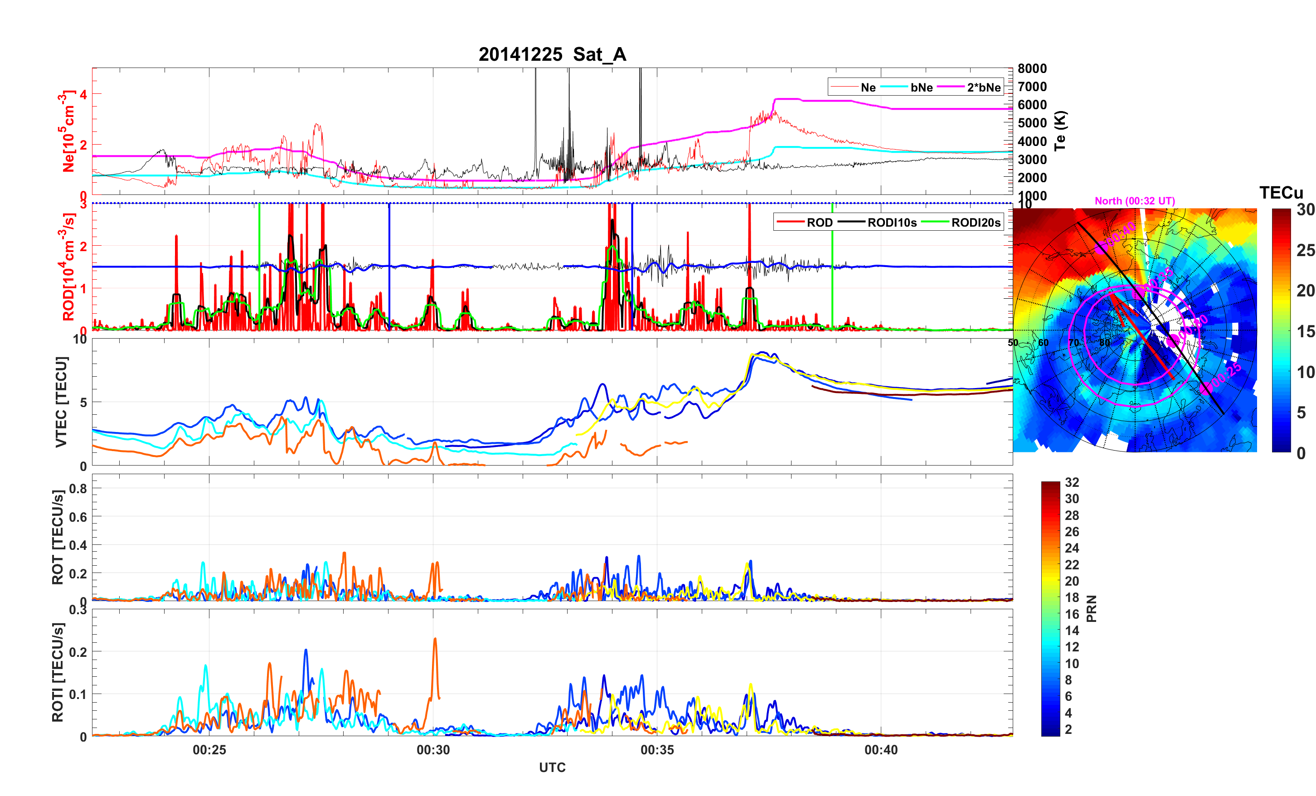Click the 2*bNe legend entry
The width and height of the screenshot is (1316, 796).
tap(983, 87)
